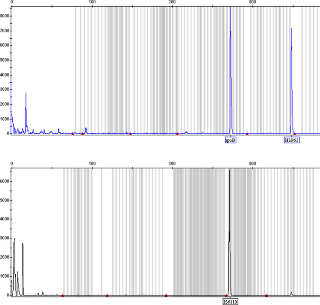Viewport: 320px width, 305px height.
Task: Click the bottom panel red marker near size 118
Action: [x=107, y=295]
